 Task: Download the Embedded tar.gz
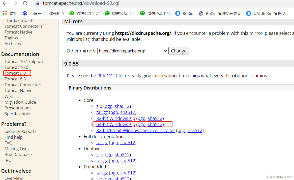pyautogui.click(x=102, y=173)
